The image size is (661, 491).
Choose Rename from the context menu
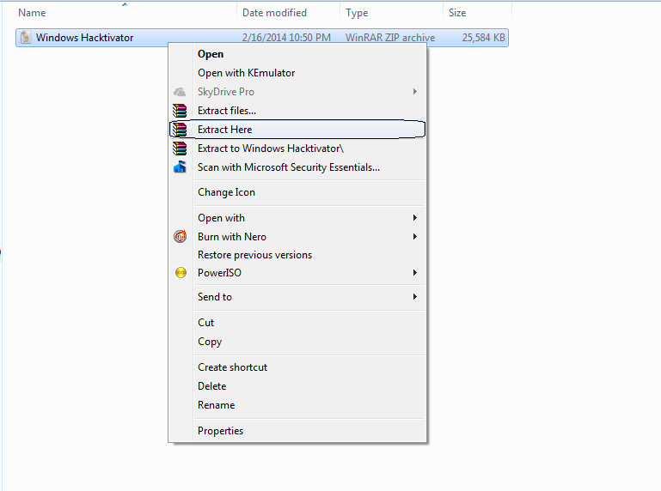[x=297, y=405]
